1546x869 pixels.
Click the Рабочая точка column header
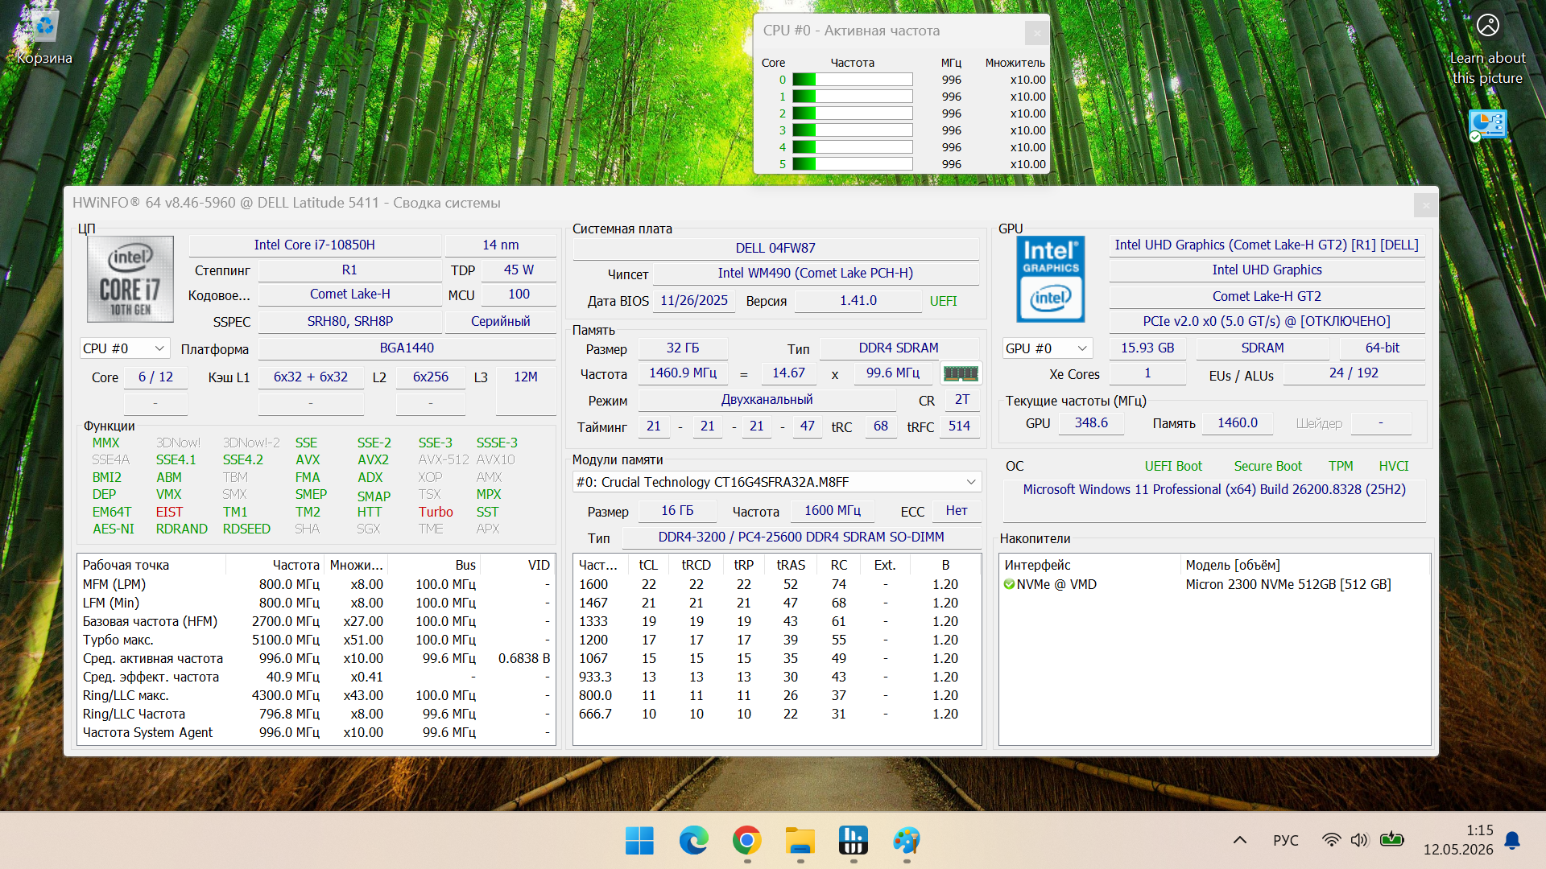coord(151,565)
